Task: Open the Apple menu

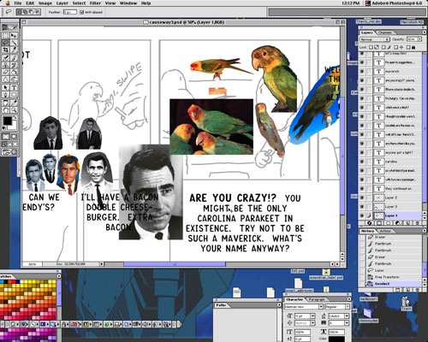Action: 7,3
